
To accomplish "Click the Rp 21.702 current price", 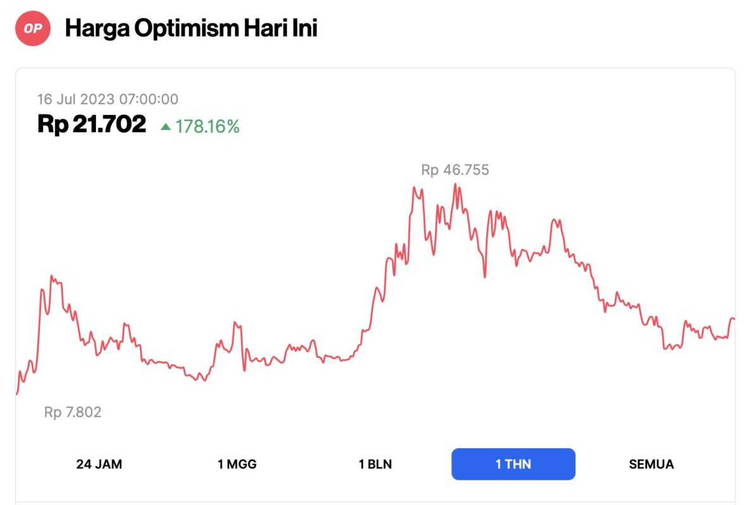I will tap(92, 124).
